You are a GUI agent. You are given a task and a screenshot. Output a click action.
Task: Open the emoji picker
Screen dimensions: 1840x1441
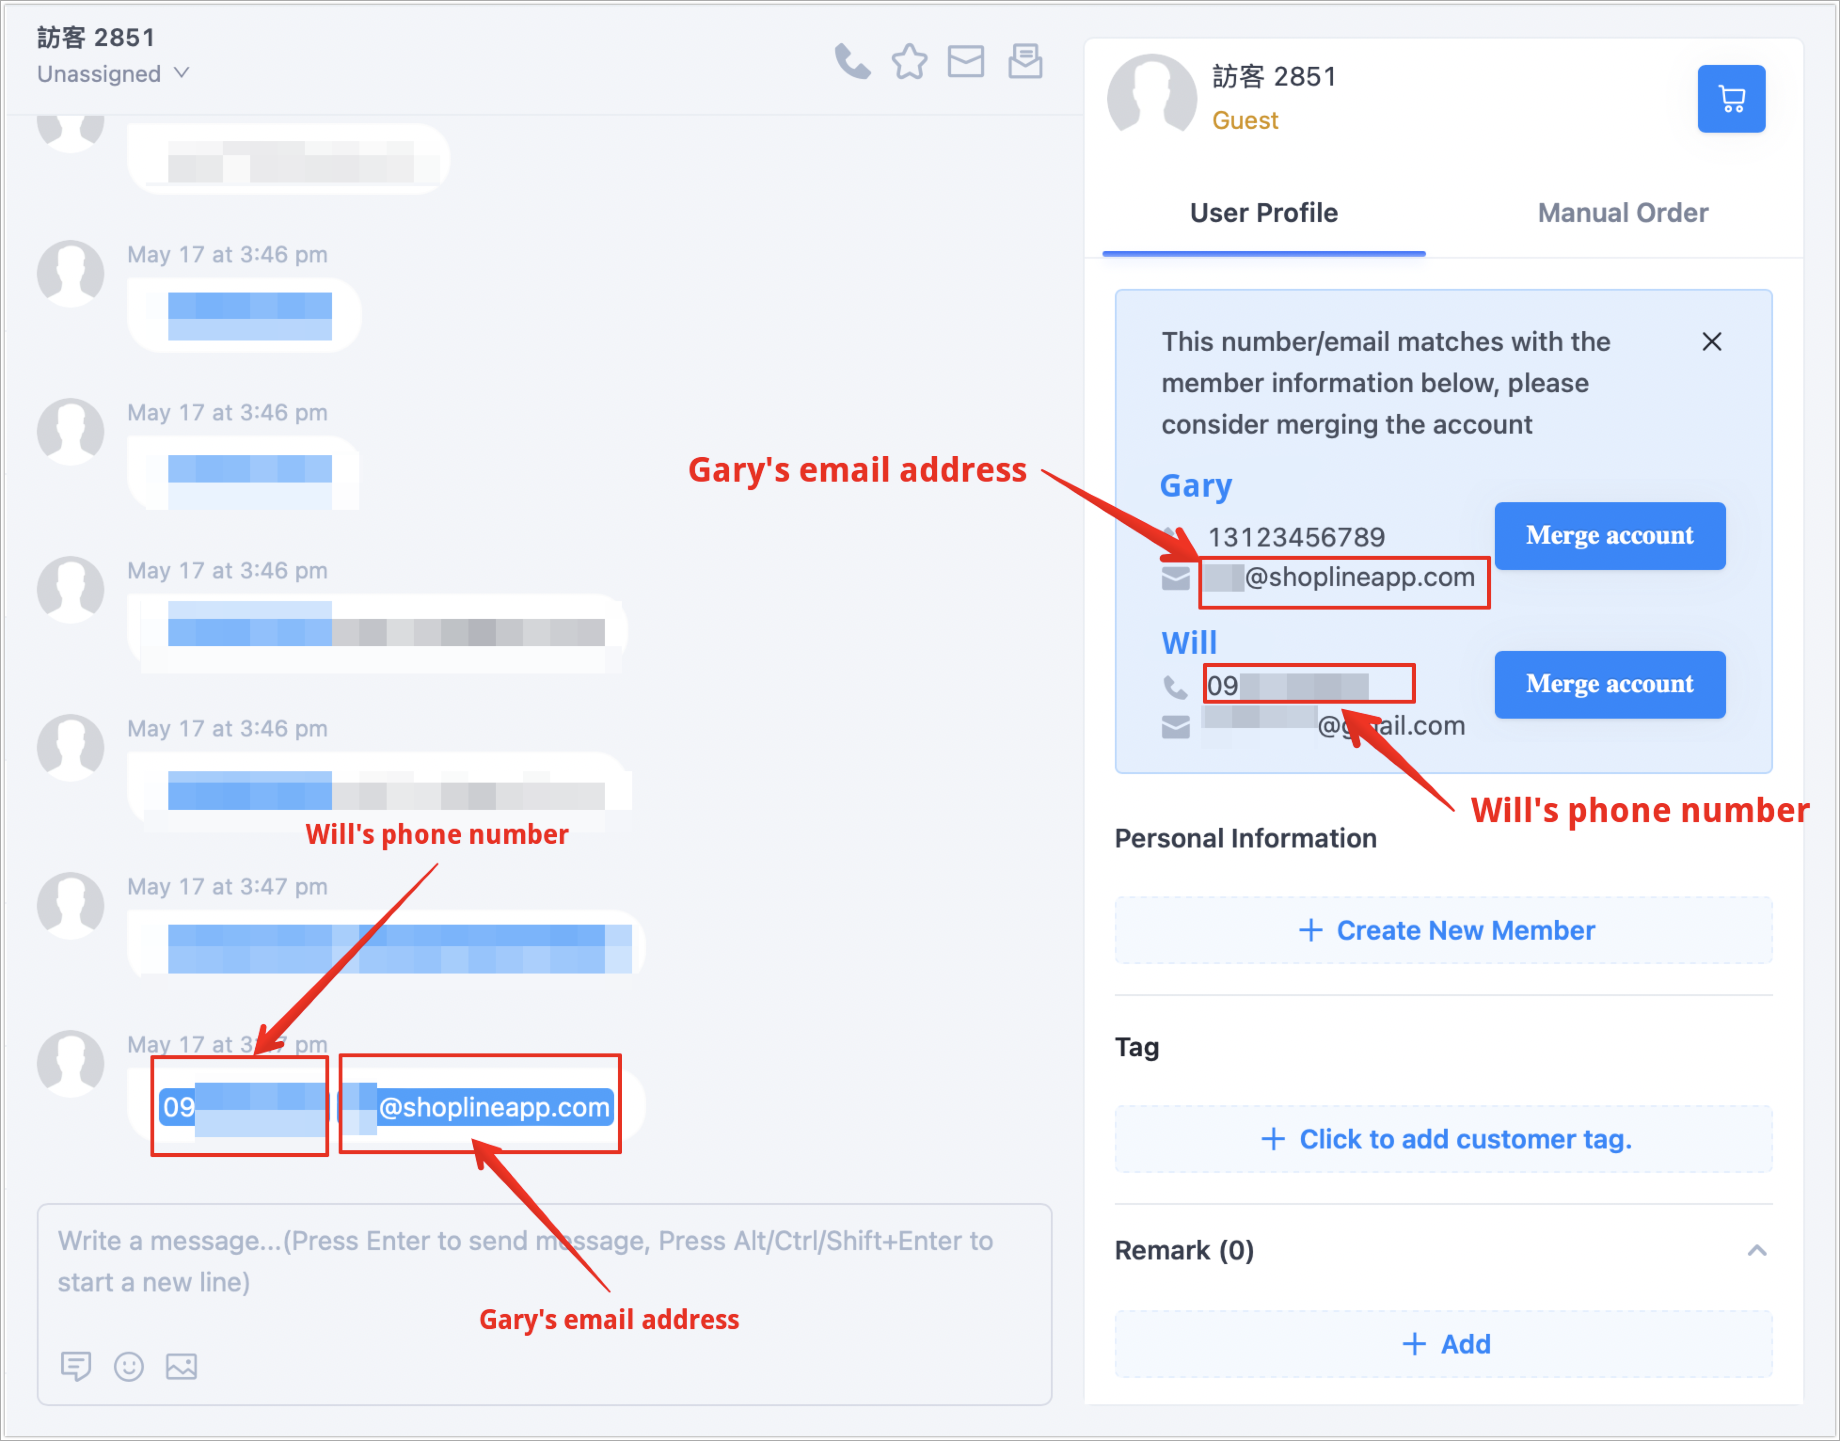pos(128,1366)
